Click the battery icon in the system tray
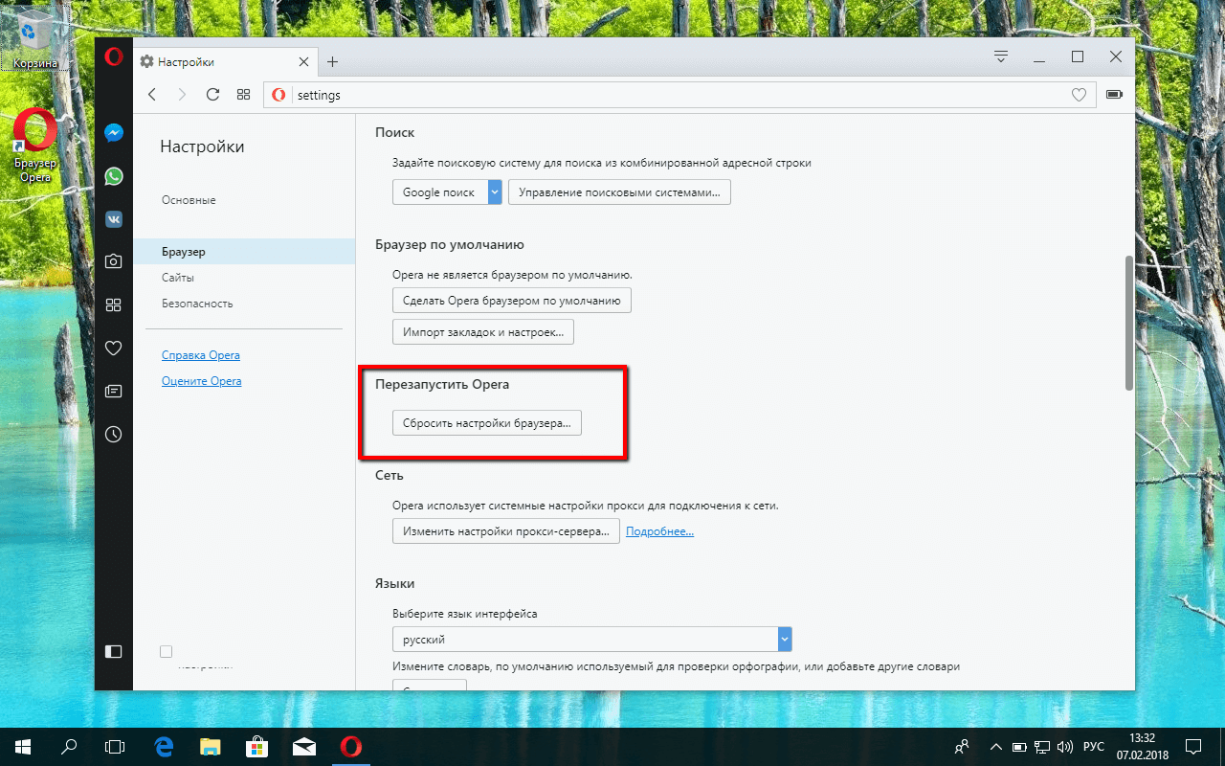Viewport: 1225px width, 766px height. click(x=1020, y=746)
